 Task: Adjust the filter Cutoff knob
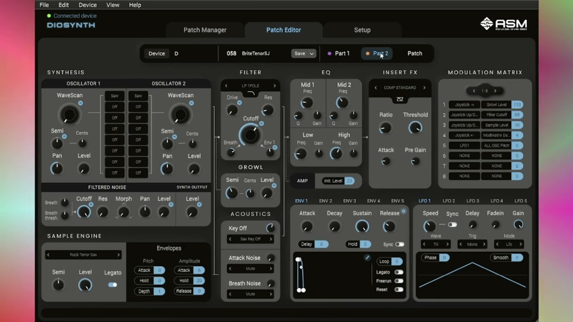coord(250,135)
